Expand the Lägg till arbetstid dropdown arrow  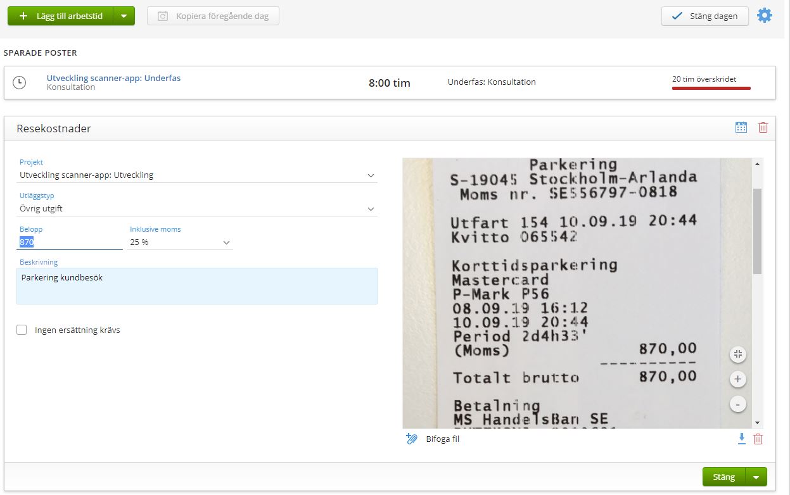click(x=123, y=16)
